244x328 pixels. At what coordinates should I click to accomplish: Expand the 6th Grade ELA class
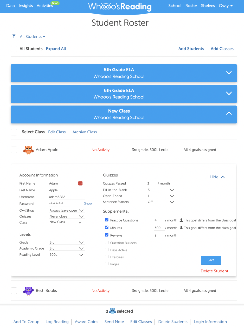click(x=124, y=94)
